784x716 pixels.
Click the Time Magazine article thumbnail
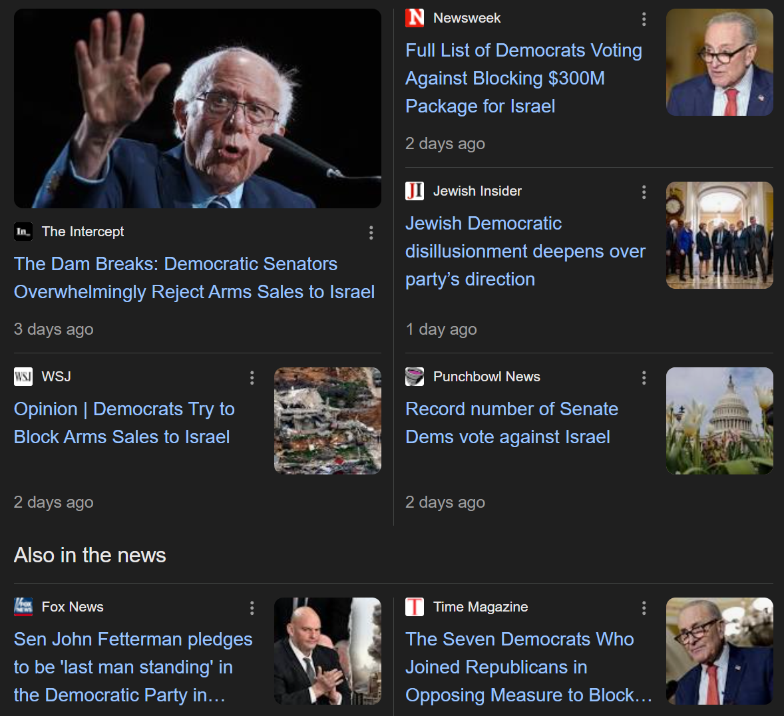point(719,651)
